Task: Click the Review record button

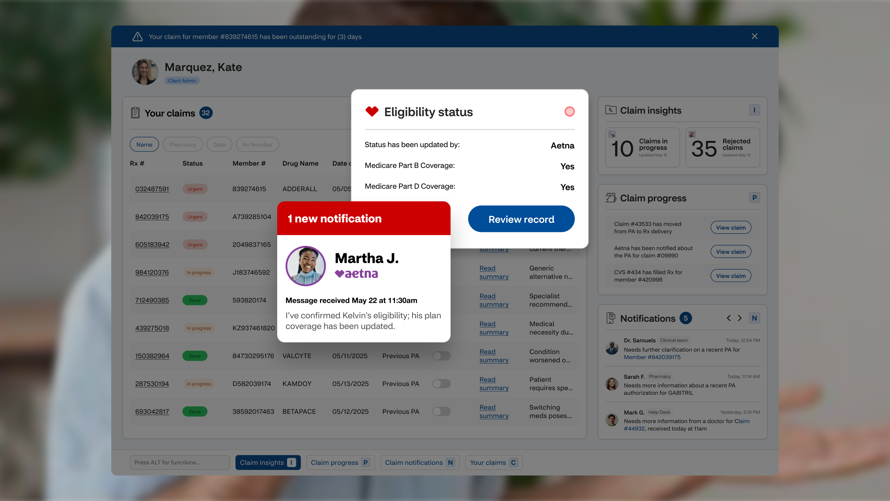Action: click(521, 219)
